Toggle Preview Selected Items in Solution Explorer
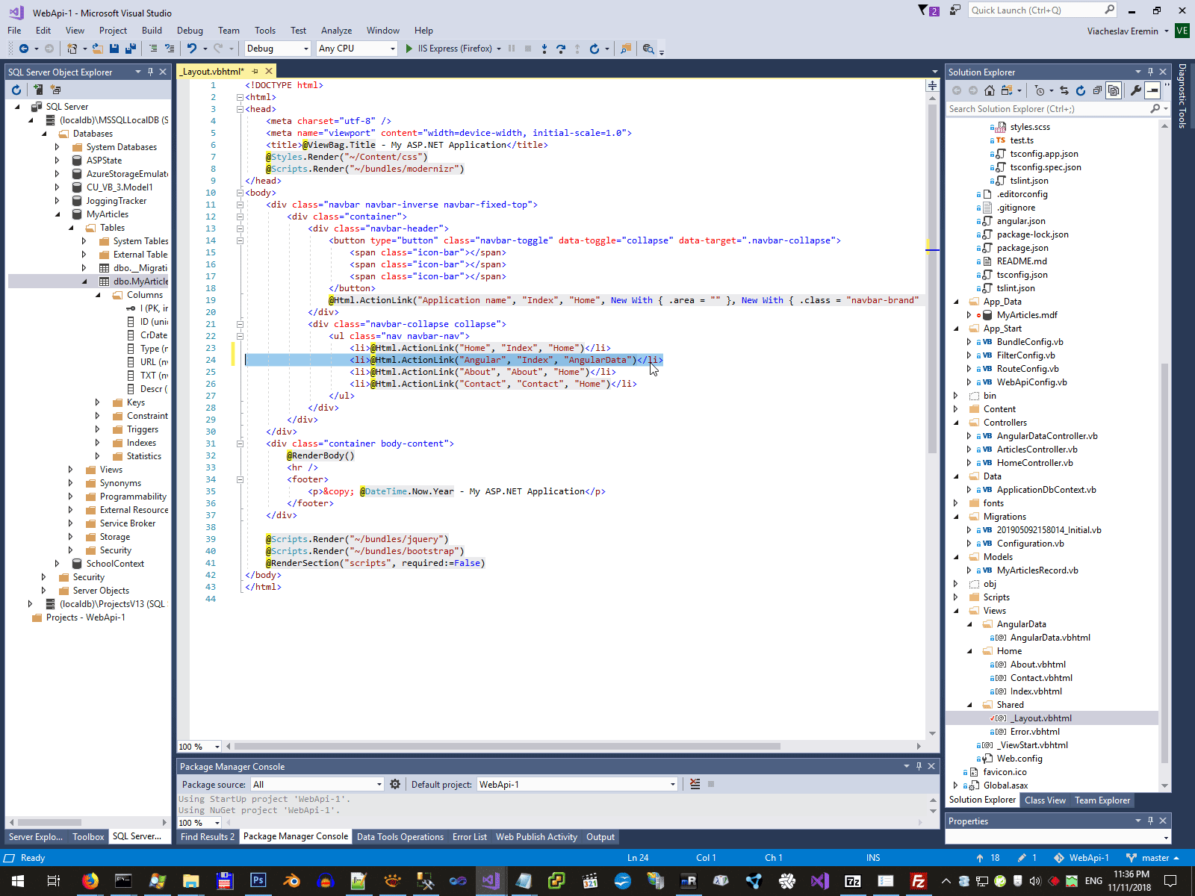The image size is (1195, 896). pyautogui.click(x=1152, y=90)
